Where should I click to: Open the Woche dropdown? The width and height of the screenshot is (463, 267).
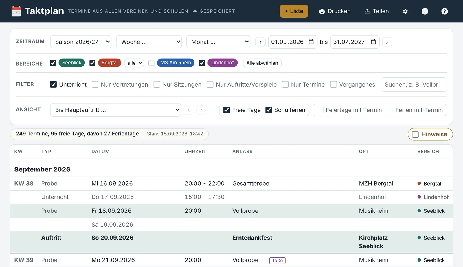pos(149,42)
